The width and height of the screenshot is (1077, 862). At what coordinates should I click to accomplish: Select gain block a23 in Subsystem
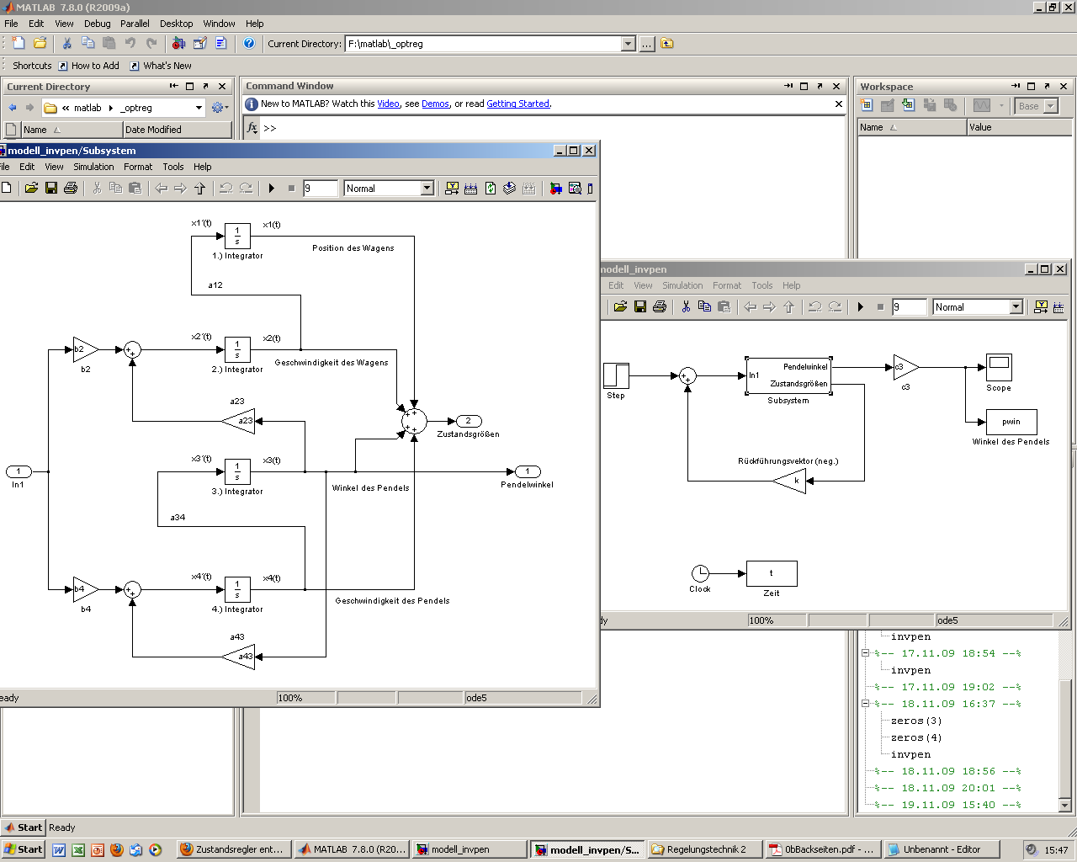(x=239, y=421)
